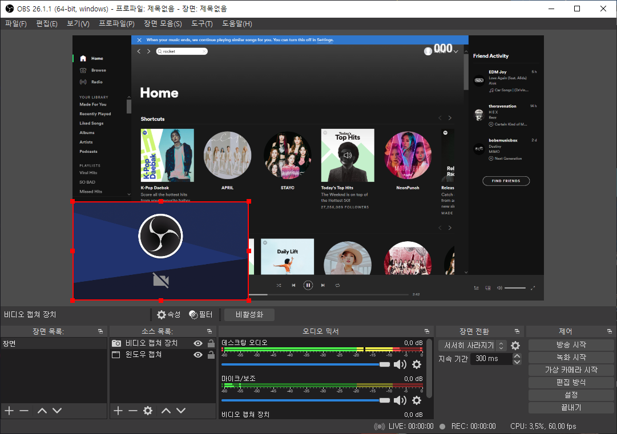This screenshot has width=617, height=434.
Task: Open 도구(T) menu
Action: tap(202, 23)
